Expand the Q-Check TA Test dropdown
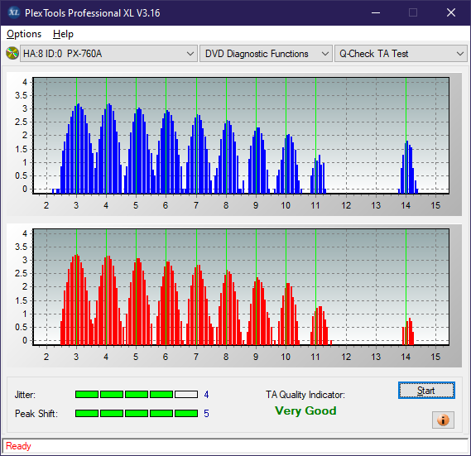The width and height of the screenshot is (471, 456). coord(401,54)
